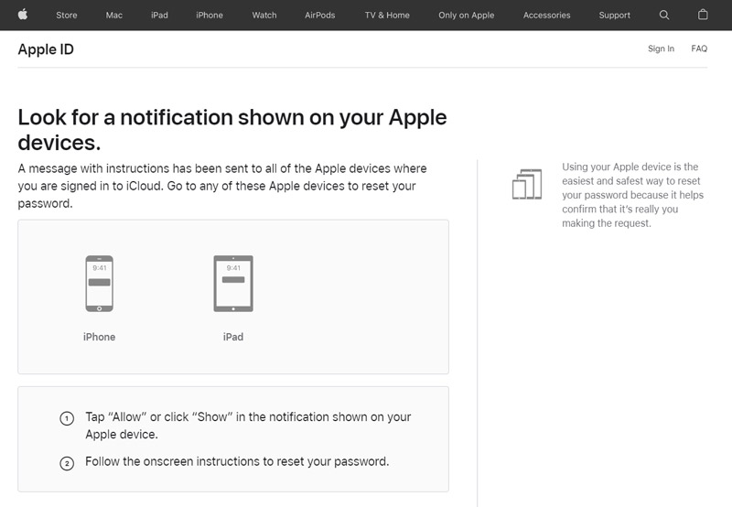Open the Support menu item
This screenshot has width=732, height=507.
[x=614, y=15]
